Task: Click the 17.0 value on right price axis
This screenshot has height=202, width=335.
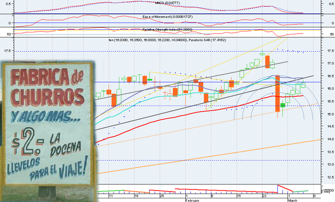Action: [331, 63]
